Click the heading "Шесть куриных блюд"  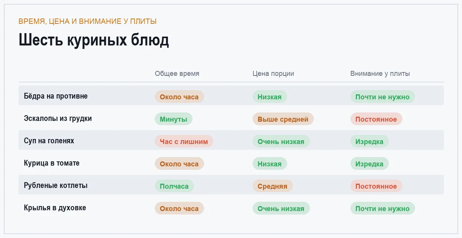94,40
